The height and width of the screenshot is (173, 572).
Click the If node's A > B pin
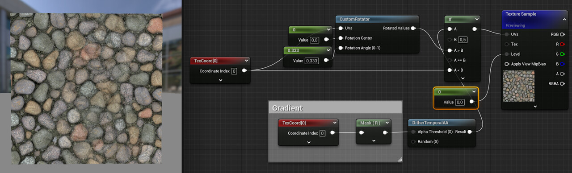(450, 50)
